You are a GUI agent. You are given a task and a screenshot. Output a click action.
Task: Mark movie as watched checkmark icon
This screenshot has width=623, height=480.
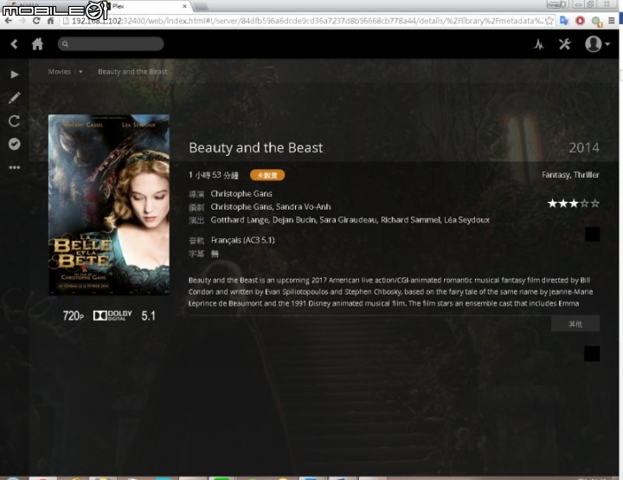point(15,144)
